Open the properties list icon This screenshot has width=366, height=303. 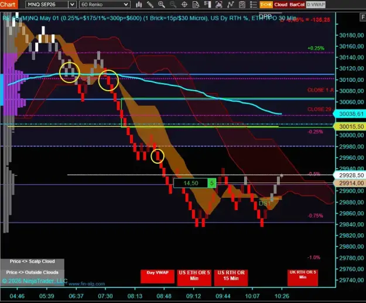point(253,5)
